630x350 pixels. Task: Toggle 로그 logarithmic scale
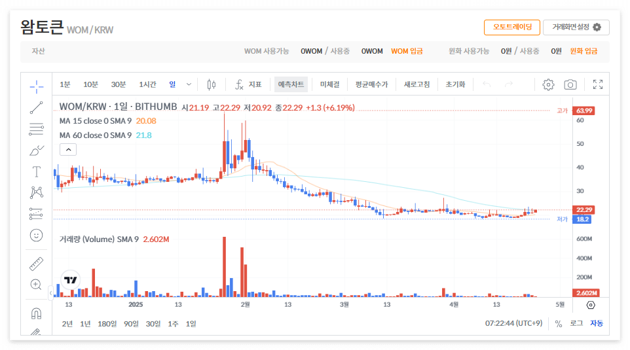[576, 324]
